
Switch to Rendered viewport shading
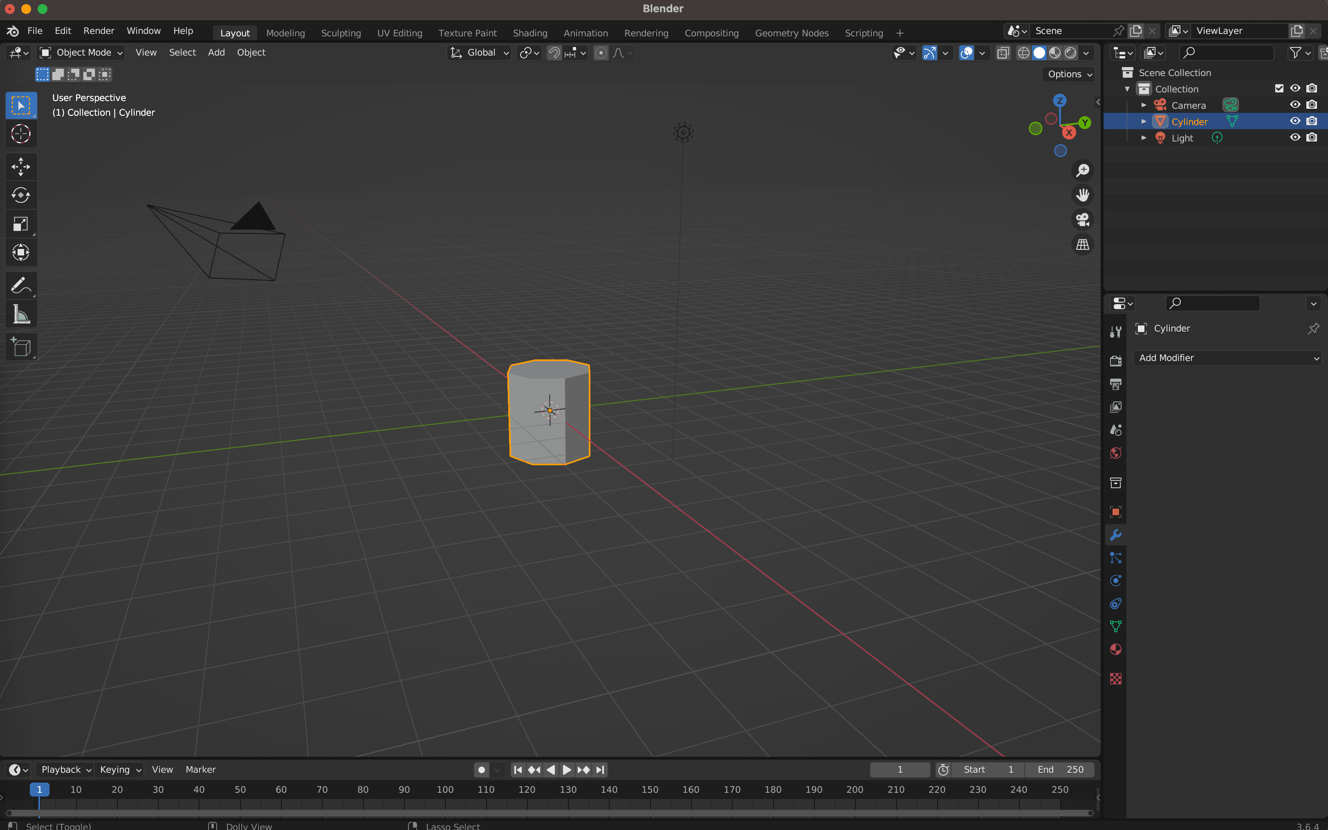coord(1071,53)
